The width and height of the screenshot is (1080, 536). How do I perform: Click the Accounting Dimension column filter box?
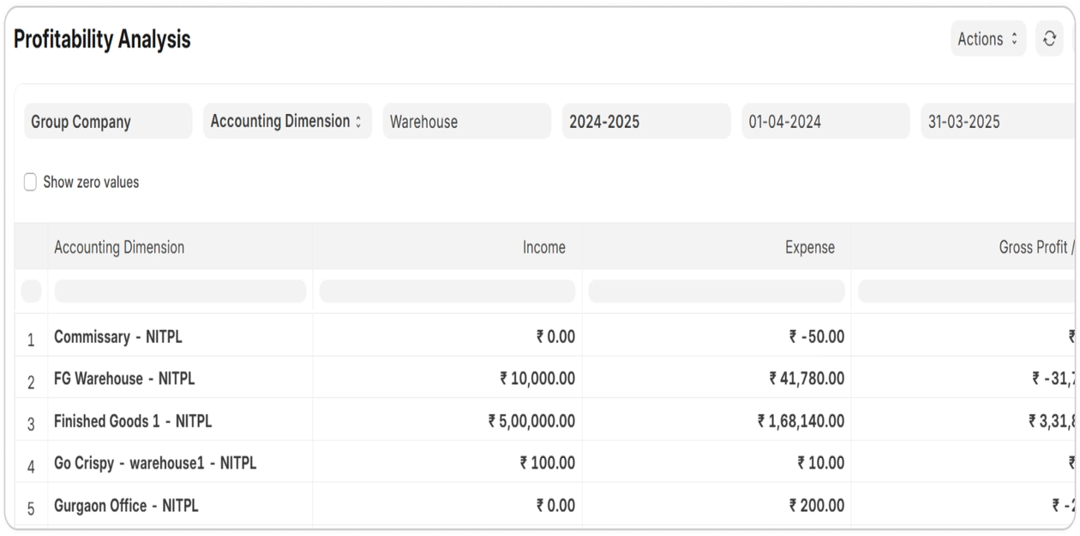tap(180, 291)
